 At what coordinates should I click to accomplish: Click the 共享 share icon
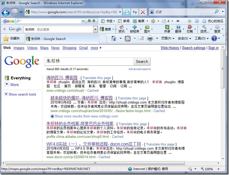click(x=167, y=29)
